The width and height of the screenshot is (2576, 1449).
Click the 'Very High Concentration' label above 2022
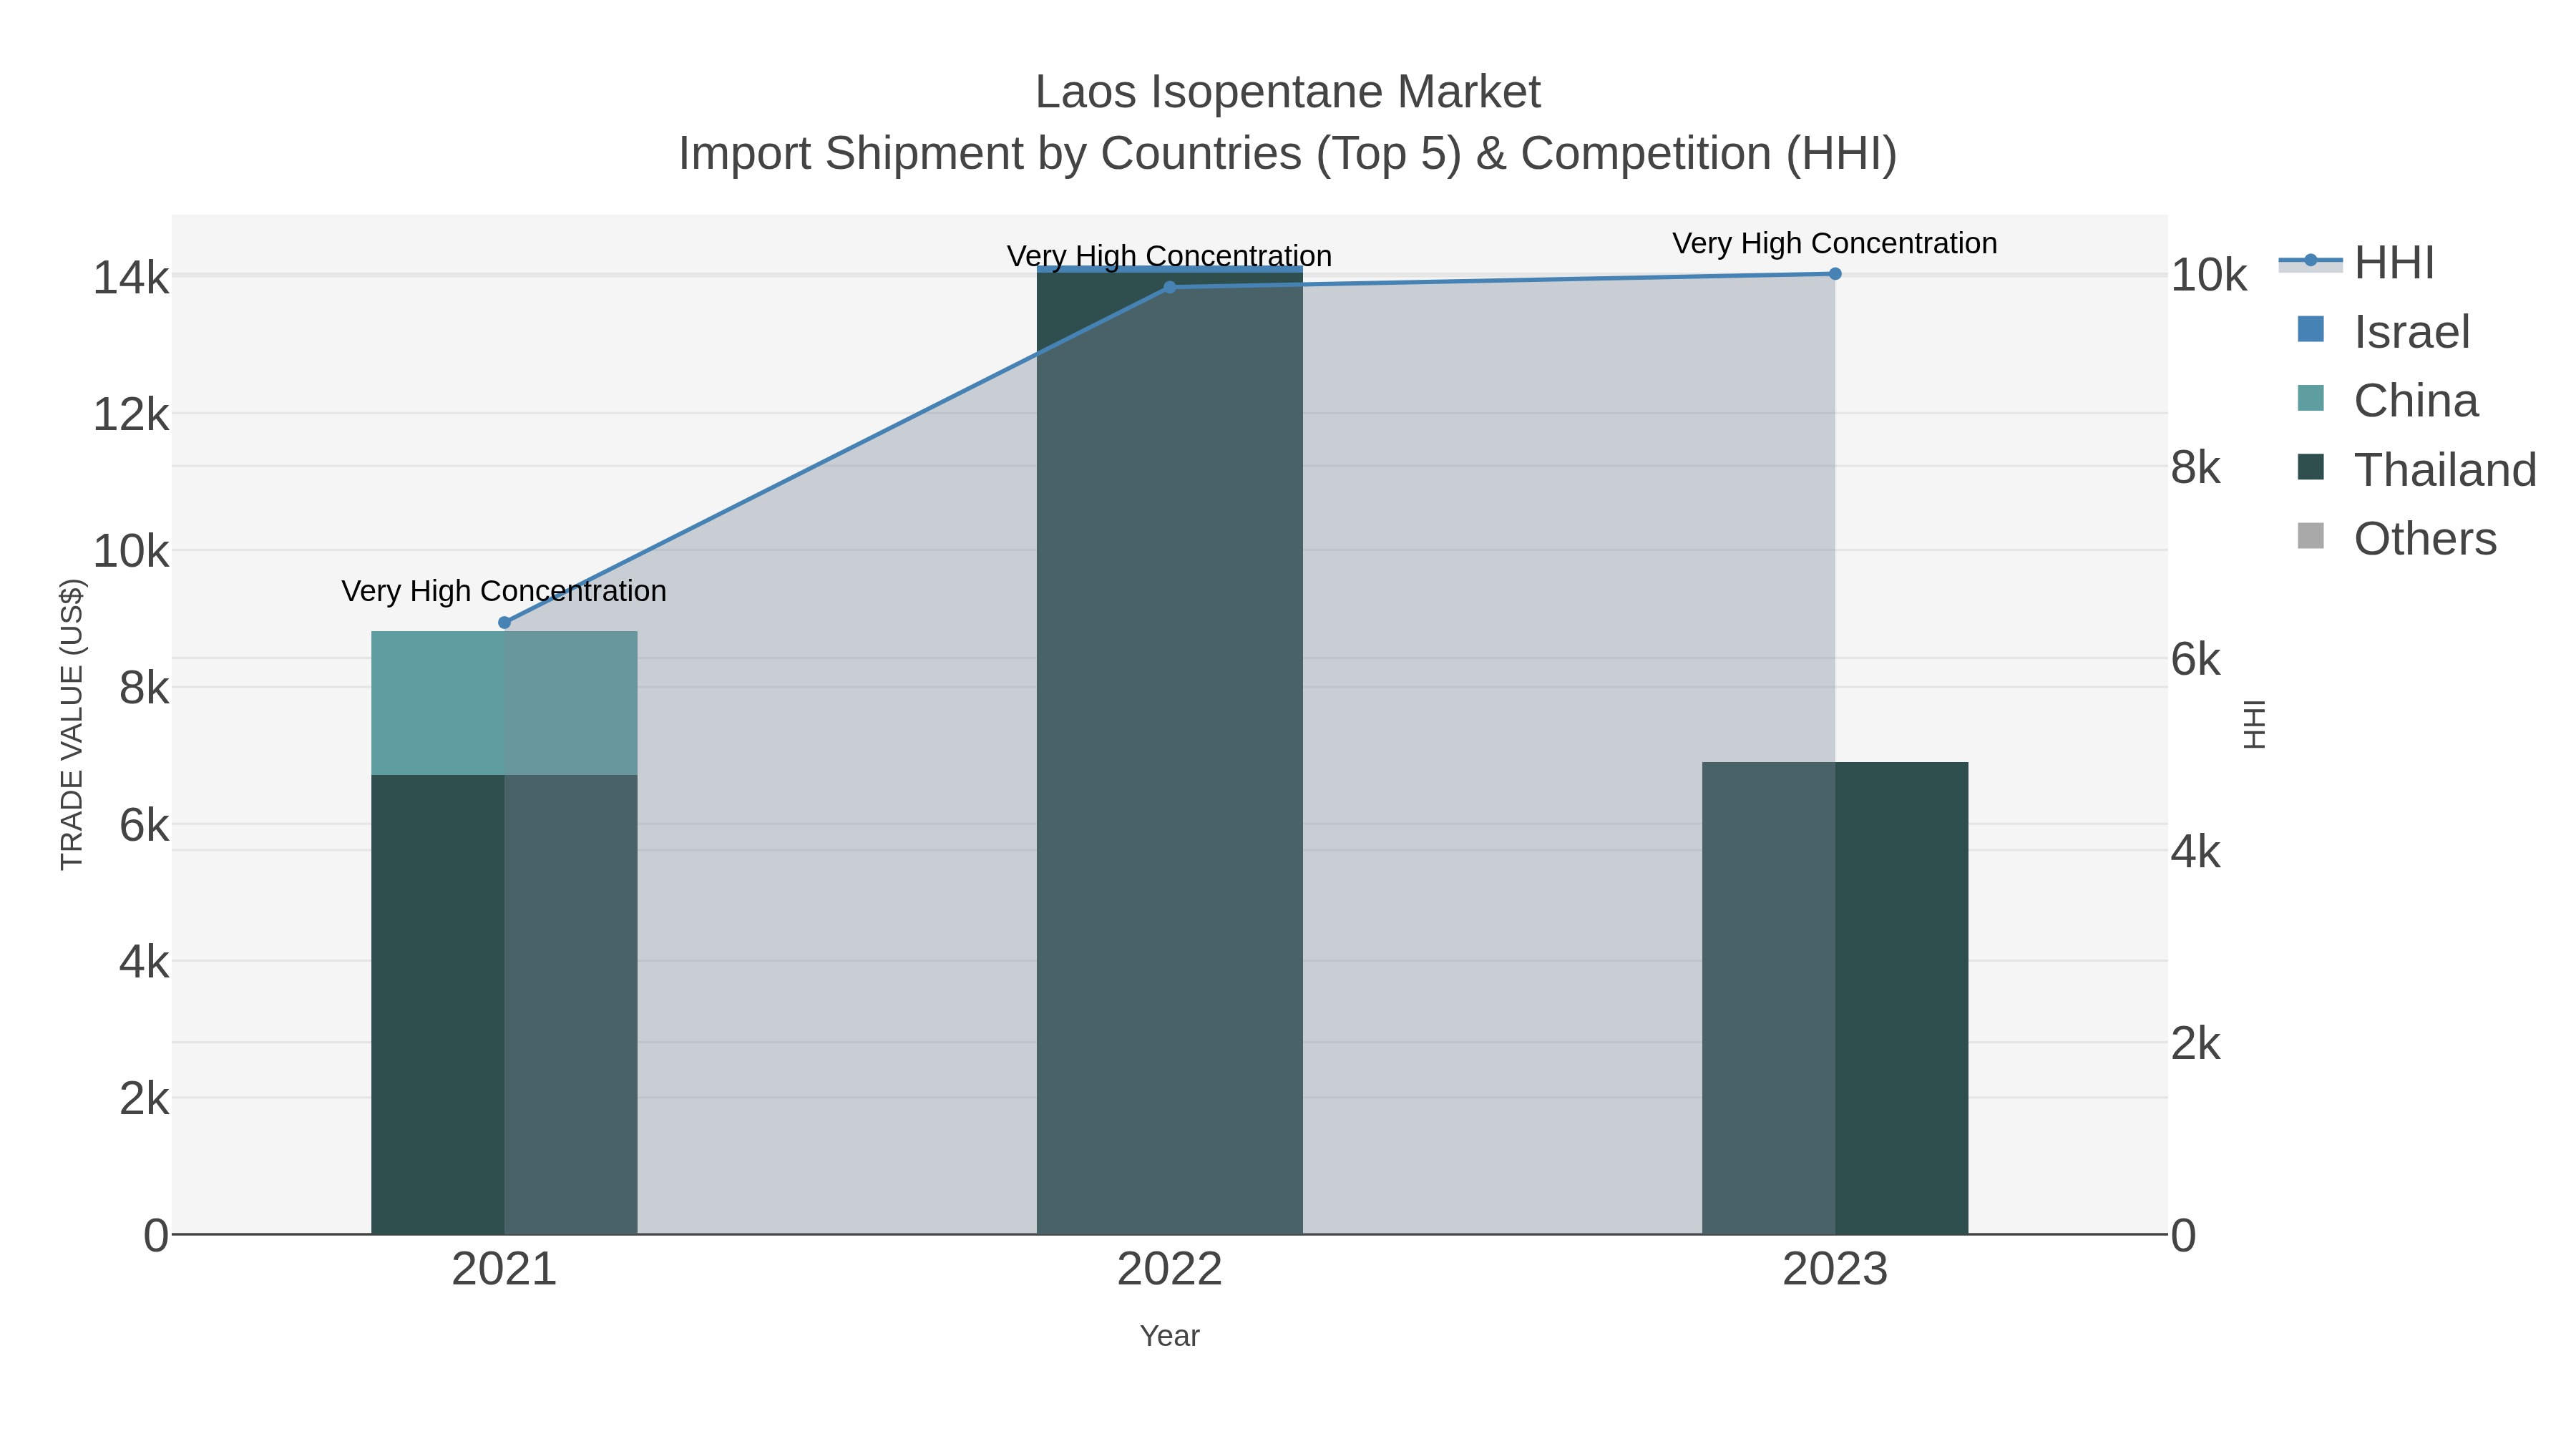[1169, 256]
